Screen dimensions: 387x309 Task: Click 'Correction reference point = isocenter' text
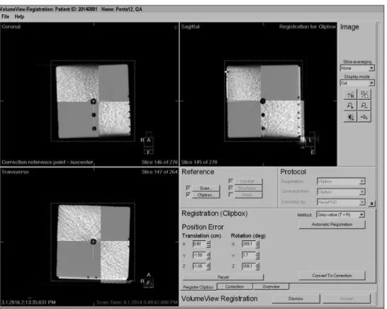(x=47, y=162)
